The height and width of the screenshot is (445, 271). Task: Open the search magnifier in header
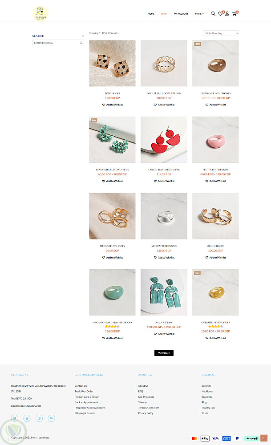(213, 13)
